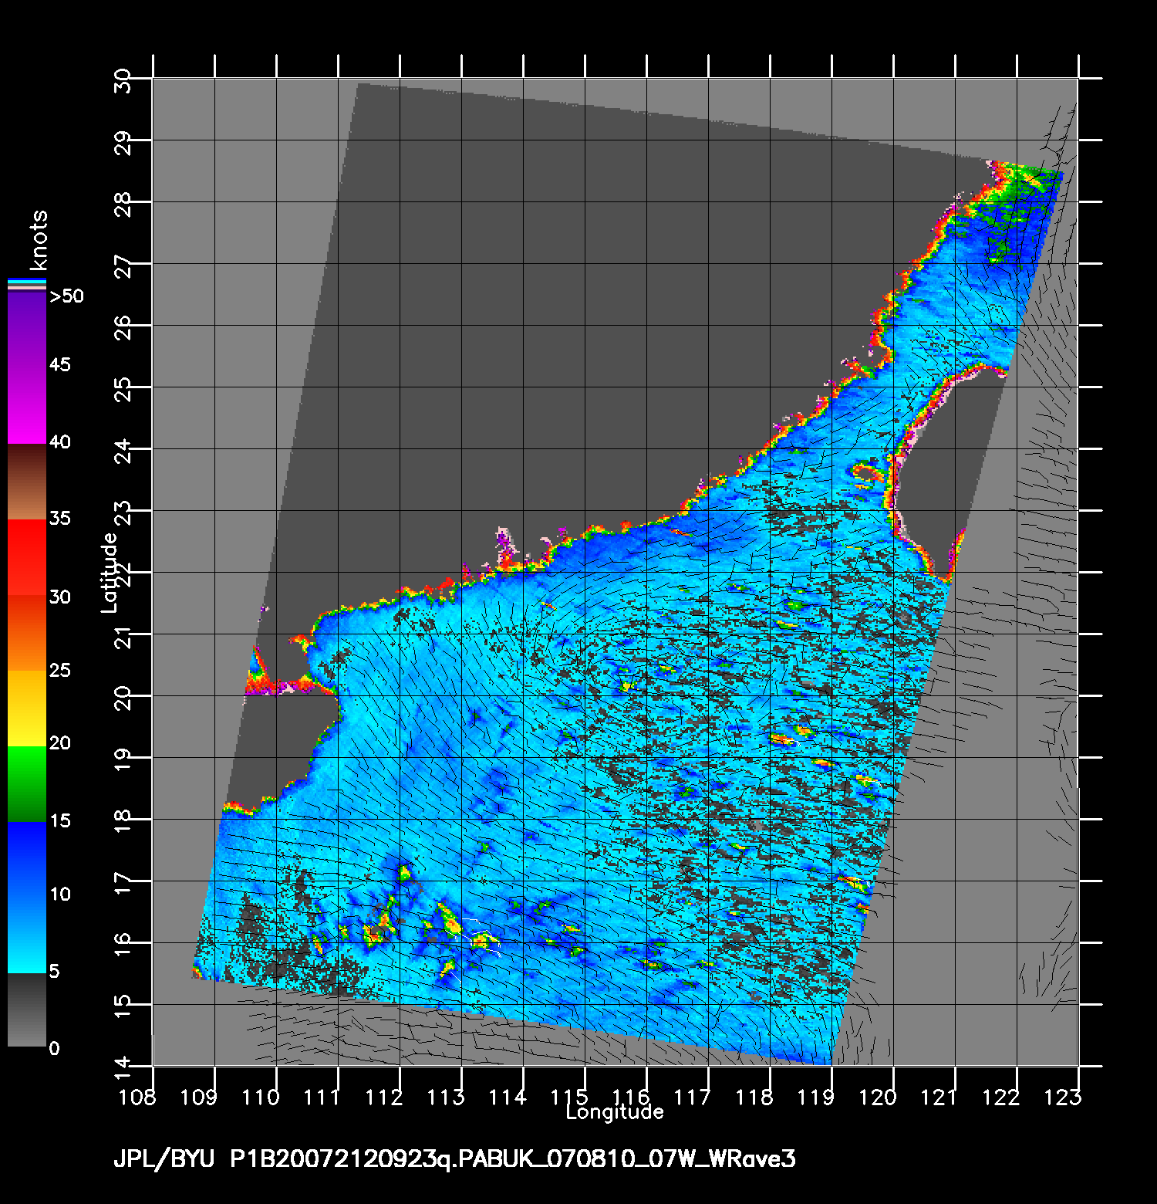Click the '35' colorbar label
This screenshot has height=1204, width=1157.
(60, 518)
